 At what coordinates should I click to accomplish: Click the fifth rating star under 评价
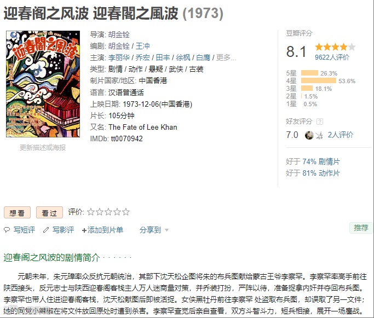pyautogui.click(x=126, y=212)
